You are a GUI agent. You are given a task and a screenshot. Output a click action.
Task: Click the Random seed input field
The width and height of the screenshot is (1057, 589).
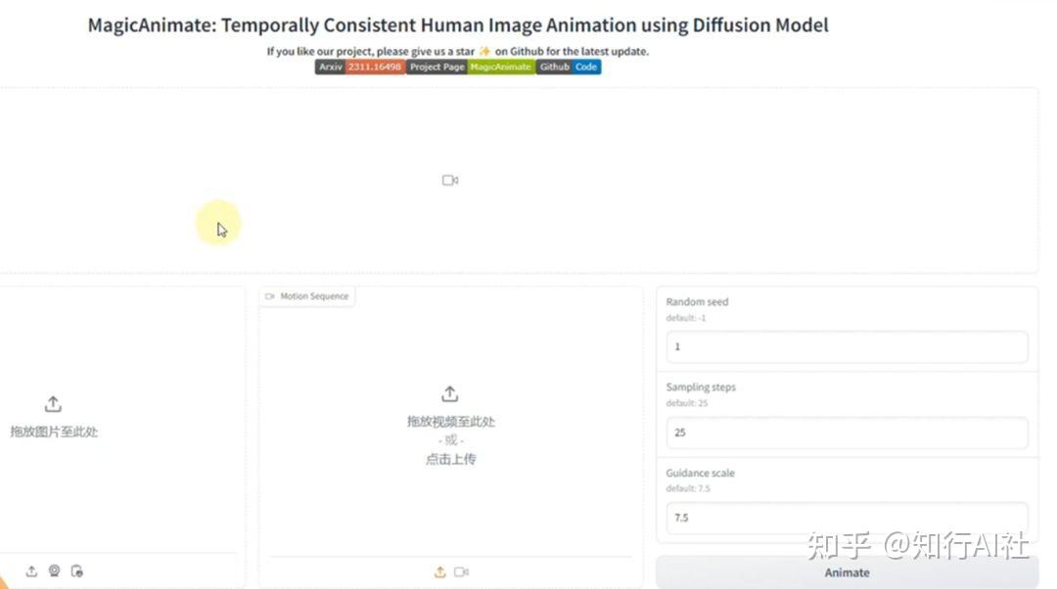pos(847,347)
